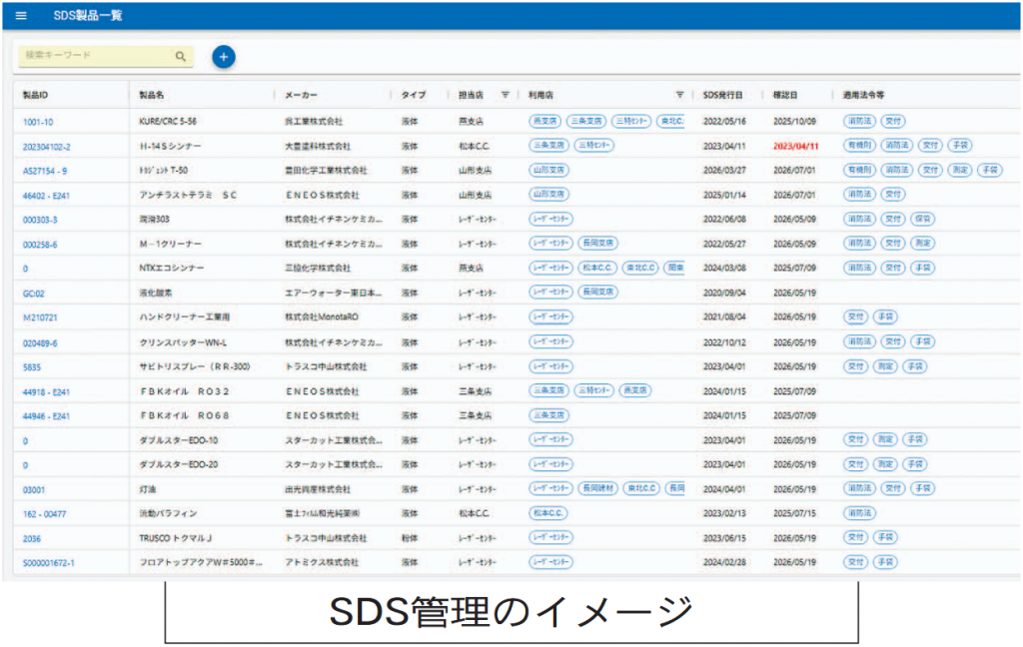Image resolution: width=1023 pixels, height=647 pixels.
Task: Open product ID 202304102-2
Action: (46, 147)
